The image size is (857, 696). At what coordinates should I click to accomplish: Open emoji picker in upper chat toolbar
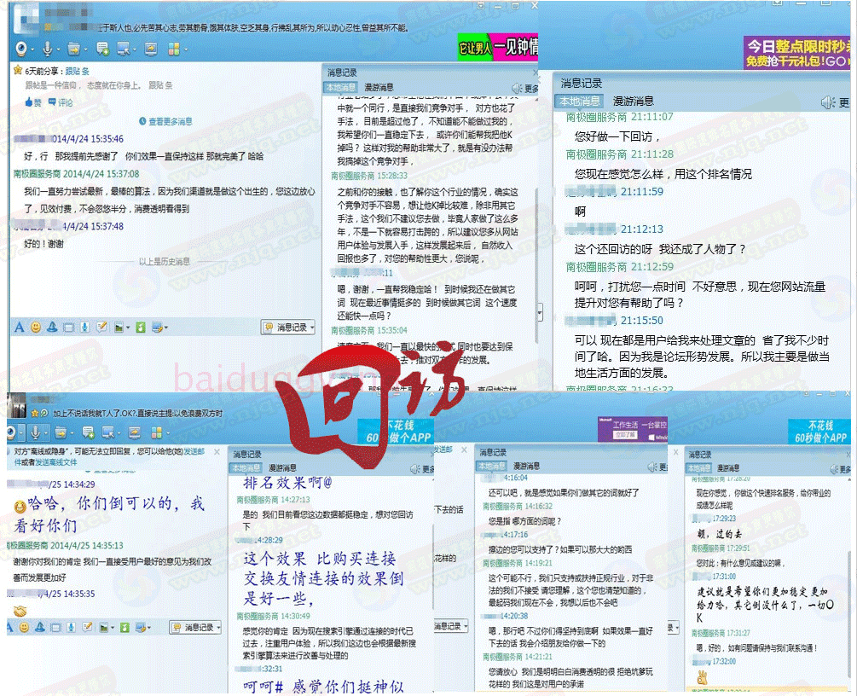[36, 327]
